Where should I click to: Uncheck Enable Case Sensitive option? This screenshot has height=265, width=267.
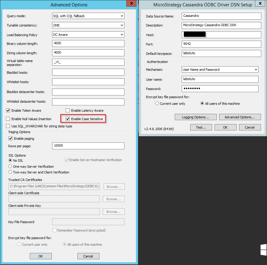point(68,119)
